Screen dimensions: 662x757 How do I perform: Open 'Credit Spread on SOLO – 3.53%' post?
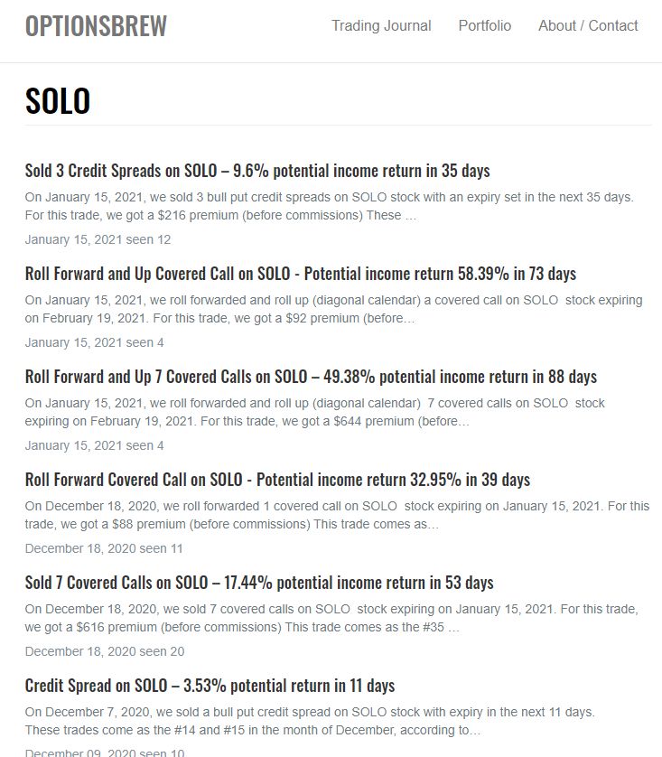coord(210,686)
